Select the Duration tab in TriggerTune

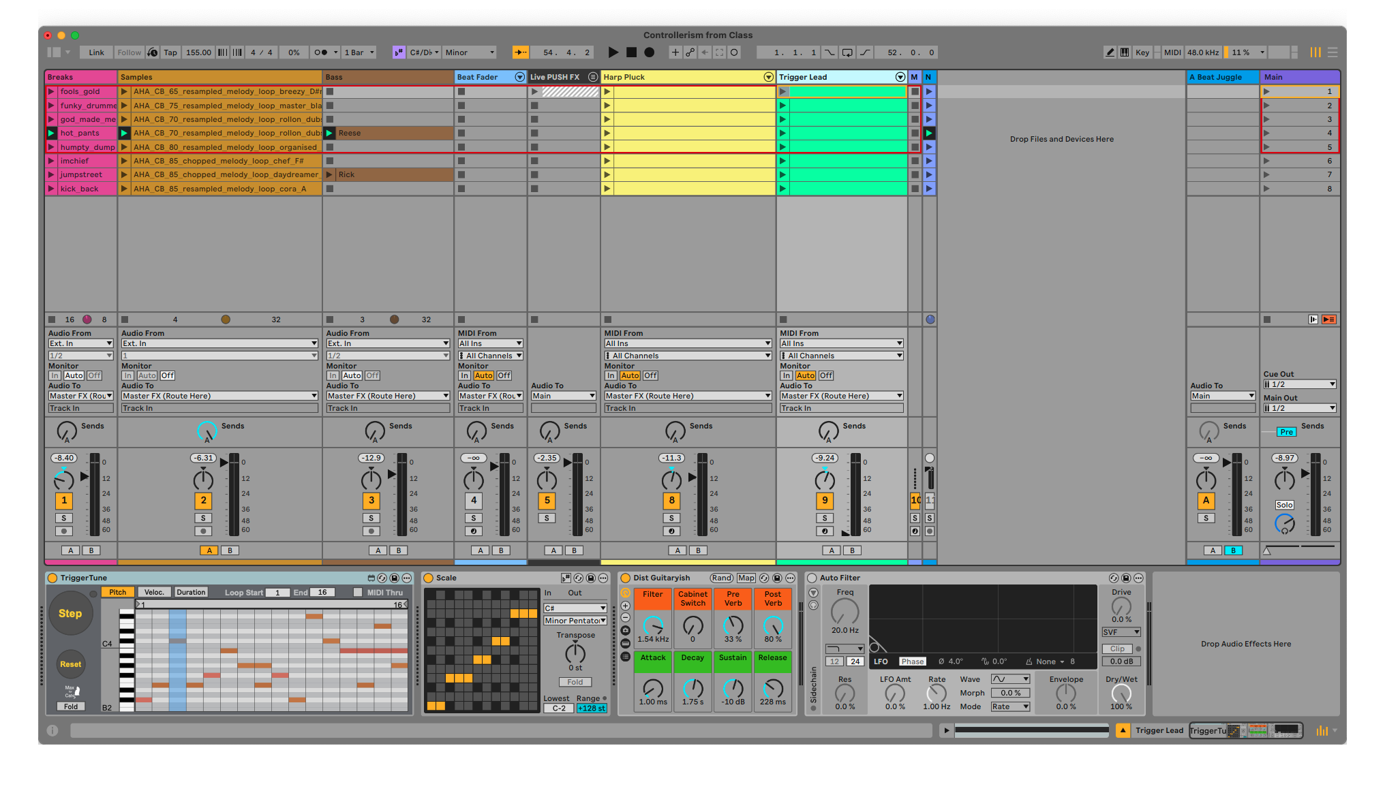(x=191, y=592)
